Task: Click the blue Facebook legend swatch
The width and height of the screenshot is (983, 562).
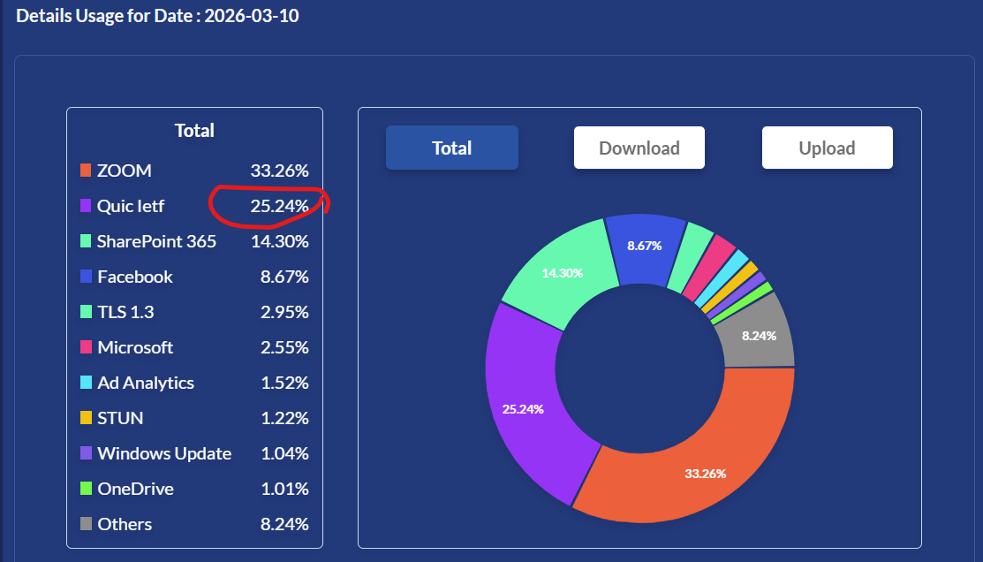Action: (x=86, y=276)
